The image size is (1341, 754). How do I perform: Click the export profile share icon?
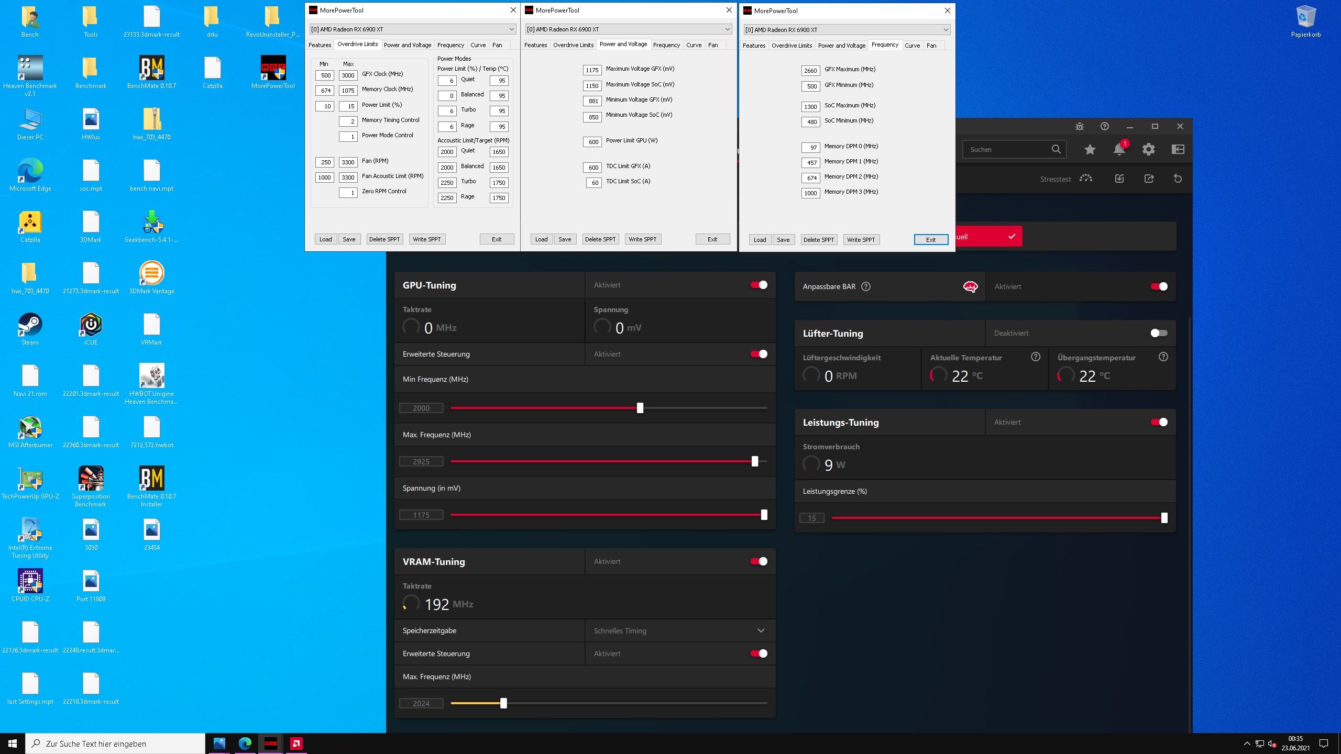1149,179
